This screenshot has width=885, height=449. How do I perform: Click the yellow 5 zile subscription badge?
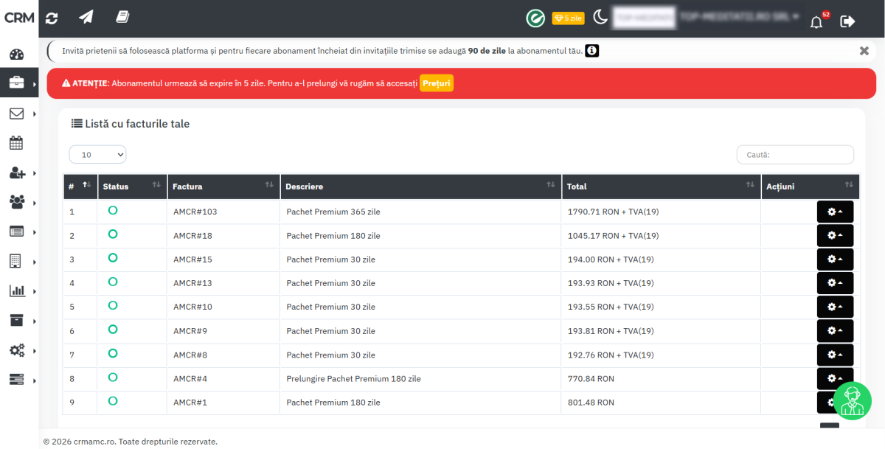tap(568, 18)
